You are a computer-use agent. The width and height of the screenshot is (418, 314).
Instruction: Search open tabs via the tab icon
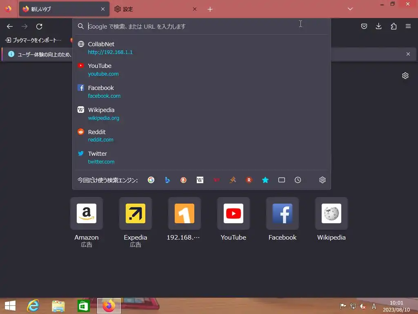point(282,180)
